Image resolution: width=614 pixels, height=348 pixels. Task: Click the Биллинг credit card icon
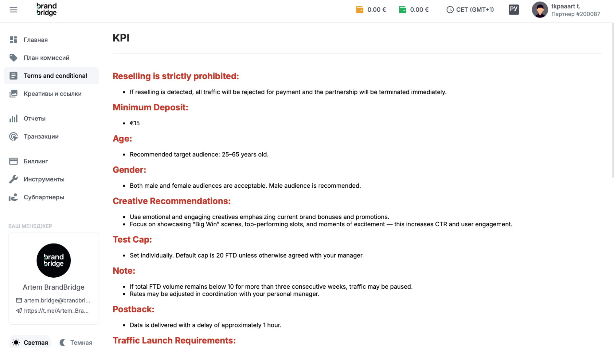tap(14, 161)
